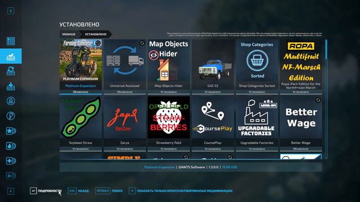360x202 pixels.
Task: Select the Soybean Straw mod card
Action: coord(80,123)
